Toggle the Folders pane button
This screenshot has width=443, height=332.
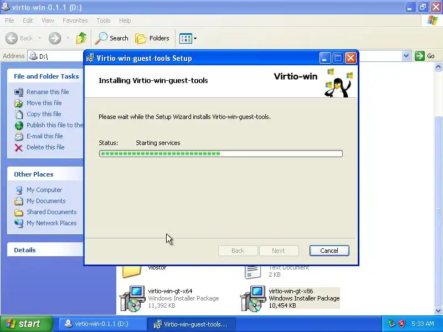click(152, 38)
